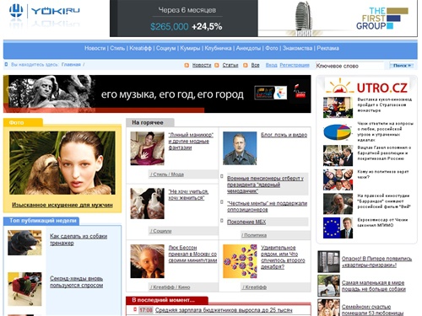Image resolution: width=422 pixels, height=316 pixels.
Task: Click the Главная breadcrumb link
Action: click(71, 65)
